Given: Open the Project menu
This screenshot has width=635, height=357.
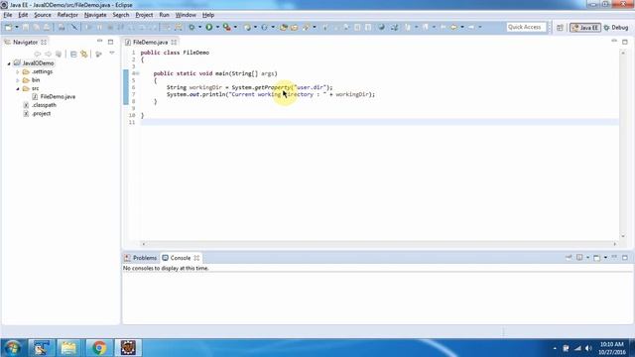Looking at the screenshot, I should (144, 15).
